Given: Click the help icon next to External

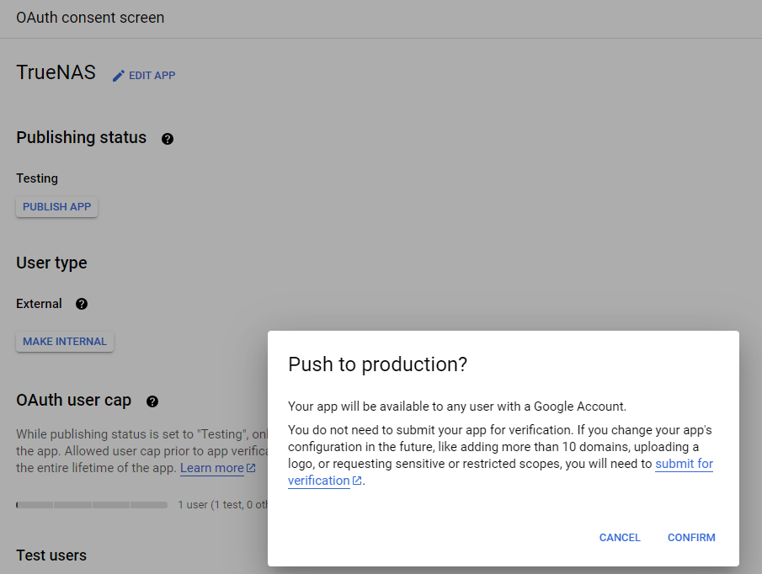Looking at the screenshot, I should pos(82,304).
